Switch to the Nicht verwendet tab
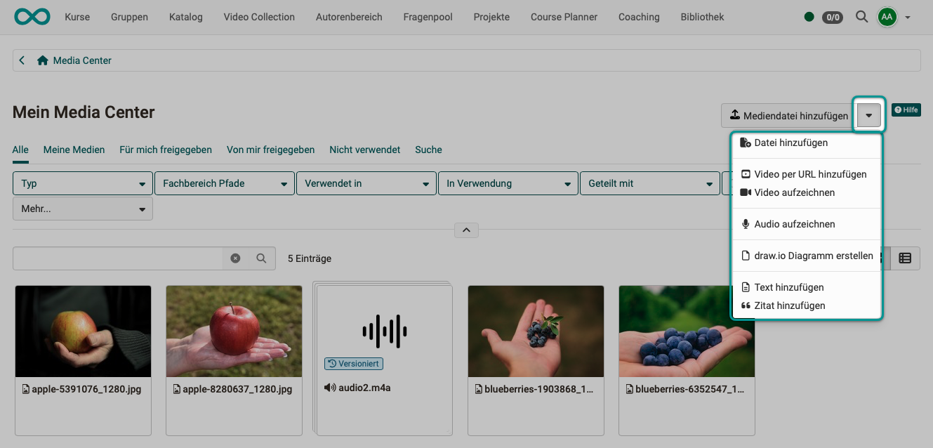Viewport: 933px width, 448px height. click(364, 150)
